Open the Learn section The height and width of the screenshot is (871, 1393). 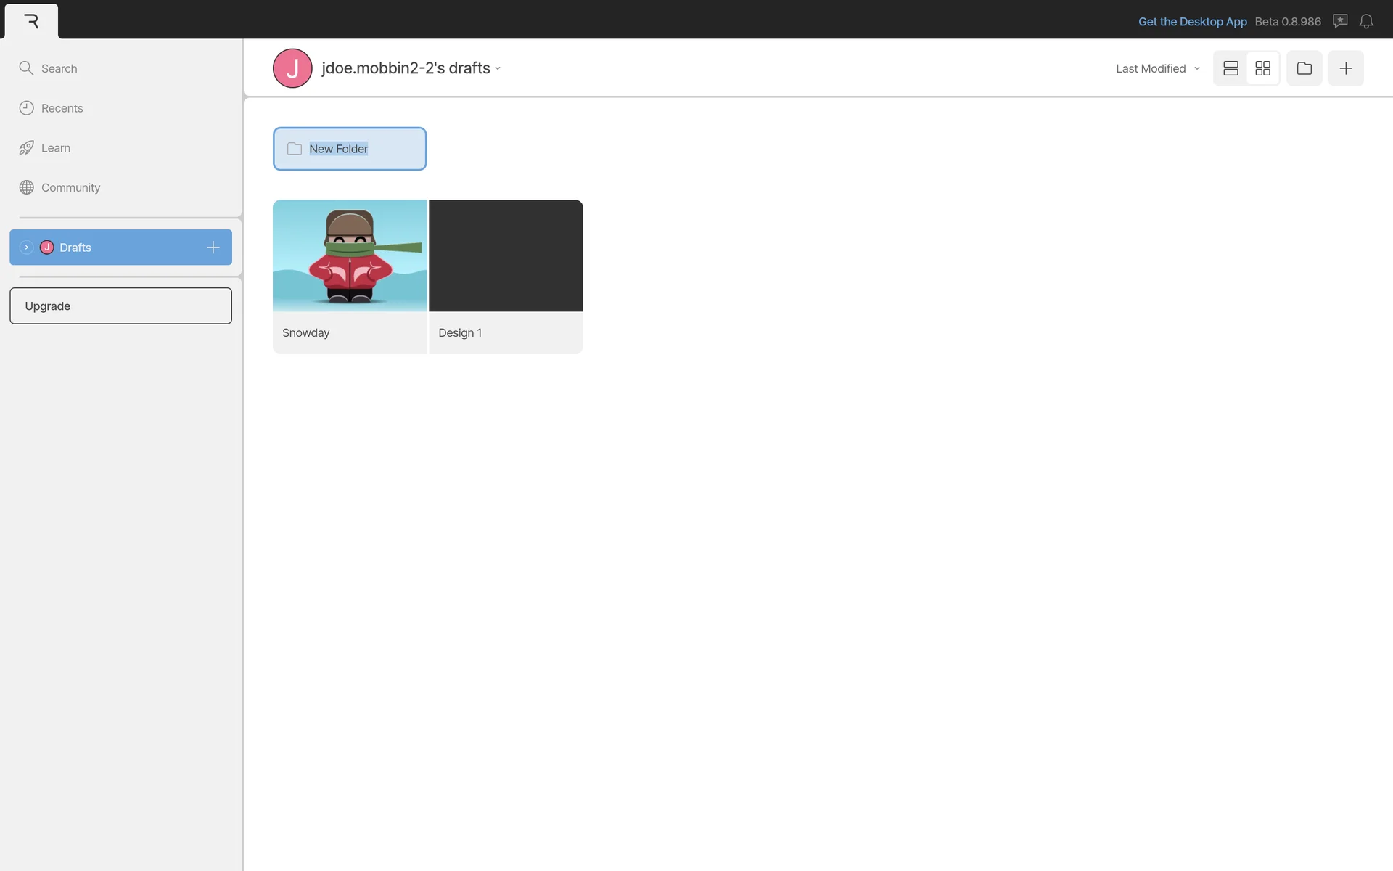coord(55,148)
